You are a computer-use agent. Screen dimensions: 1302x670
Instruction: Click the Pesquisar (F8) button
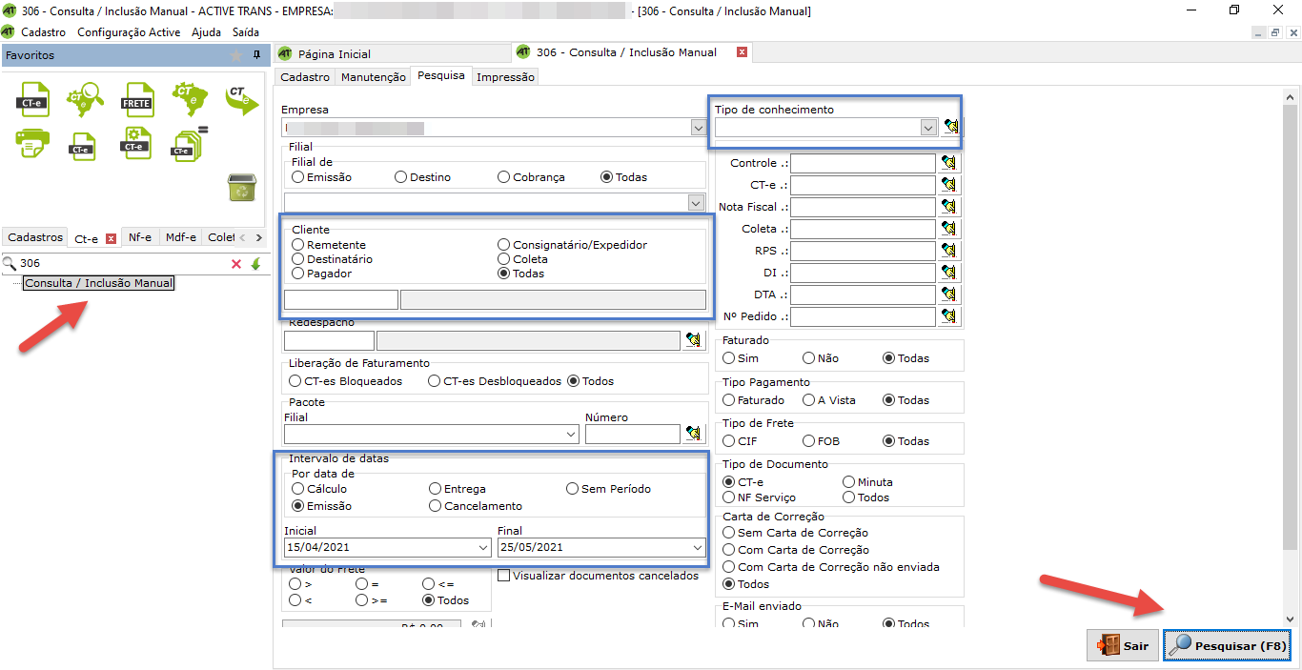(x=1228, y=645)
